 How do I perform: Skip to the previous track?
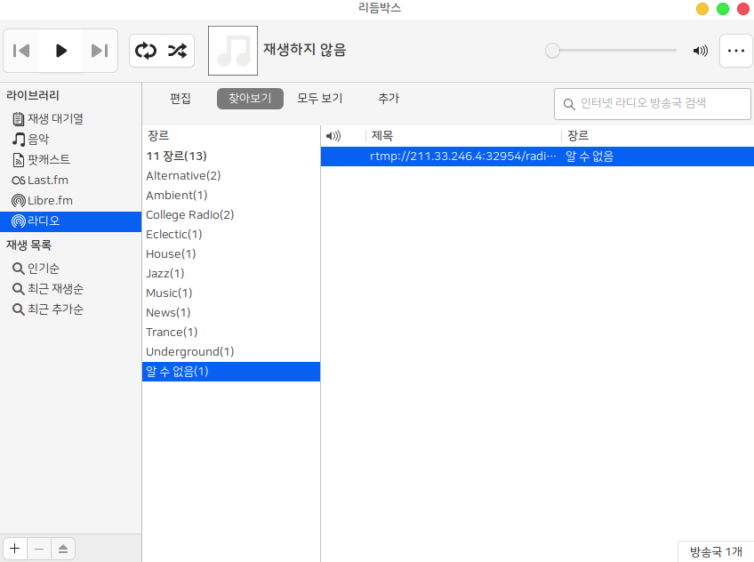(22, 51)
